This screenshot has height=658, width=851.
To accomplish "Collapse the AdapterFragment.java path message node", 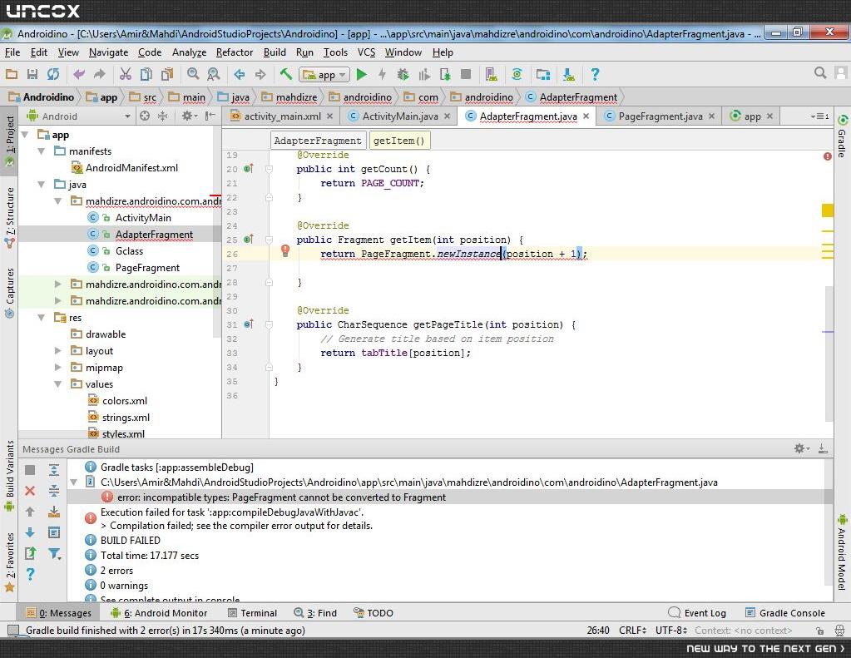I will 74,482.
